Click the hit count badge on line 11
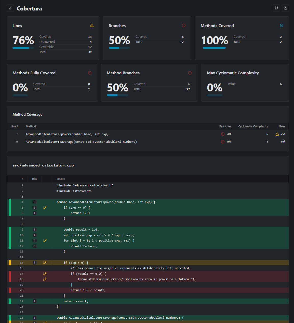The image size is (294, 323). tap(34, 241)
